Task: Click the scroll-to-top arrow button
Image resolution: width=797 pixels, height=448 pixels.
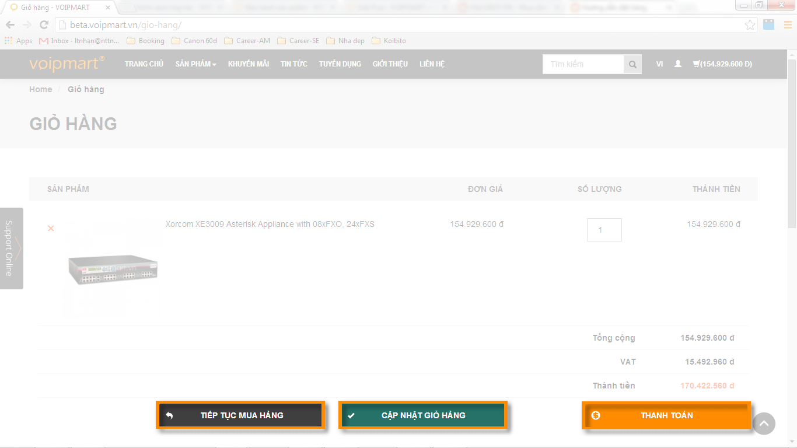Action: pos(764,423)
